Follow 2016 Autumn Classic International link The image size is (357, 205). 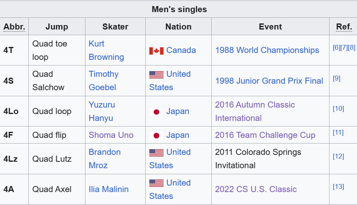[x=255, y=111]
